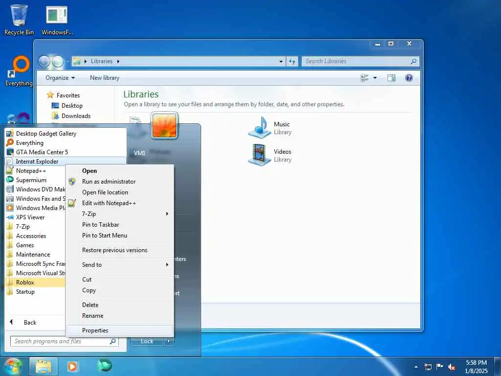Click the Explorer Forward navigation arrow
The width and height of the screenshot is (501, 376).
(x=58, y=61)
